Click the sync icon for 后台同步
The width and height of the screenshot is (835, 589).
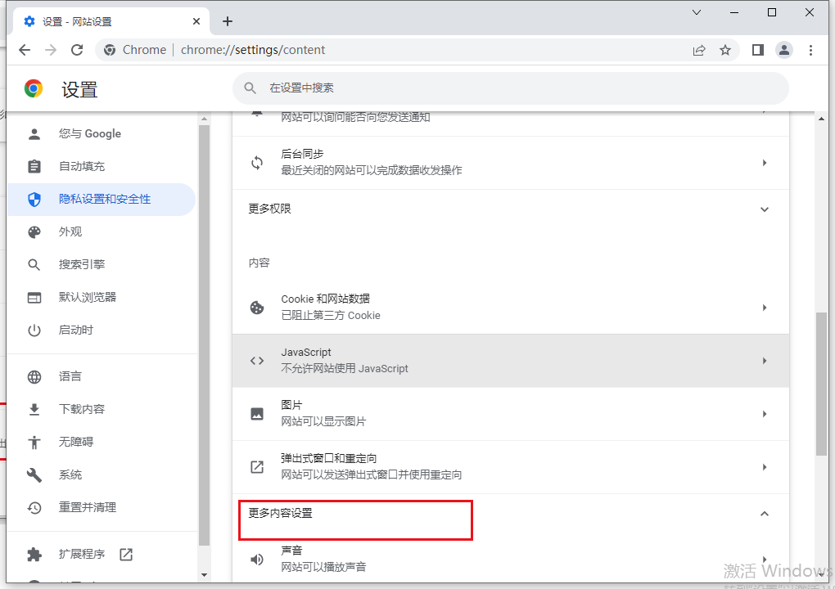pos(257,163)
